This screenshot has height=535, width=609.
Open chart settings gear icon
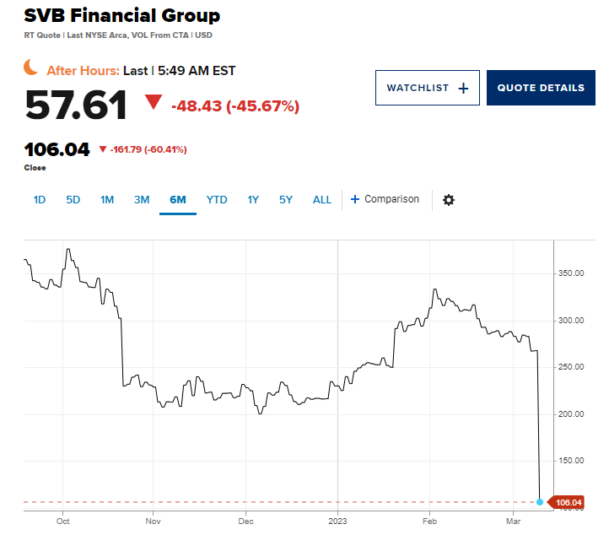pos(449,200)
